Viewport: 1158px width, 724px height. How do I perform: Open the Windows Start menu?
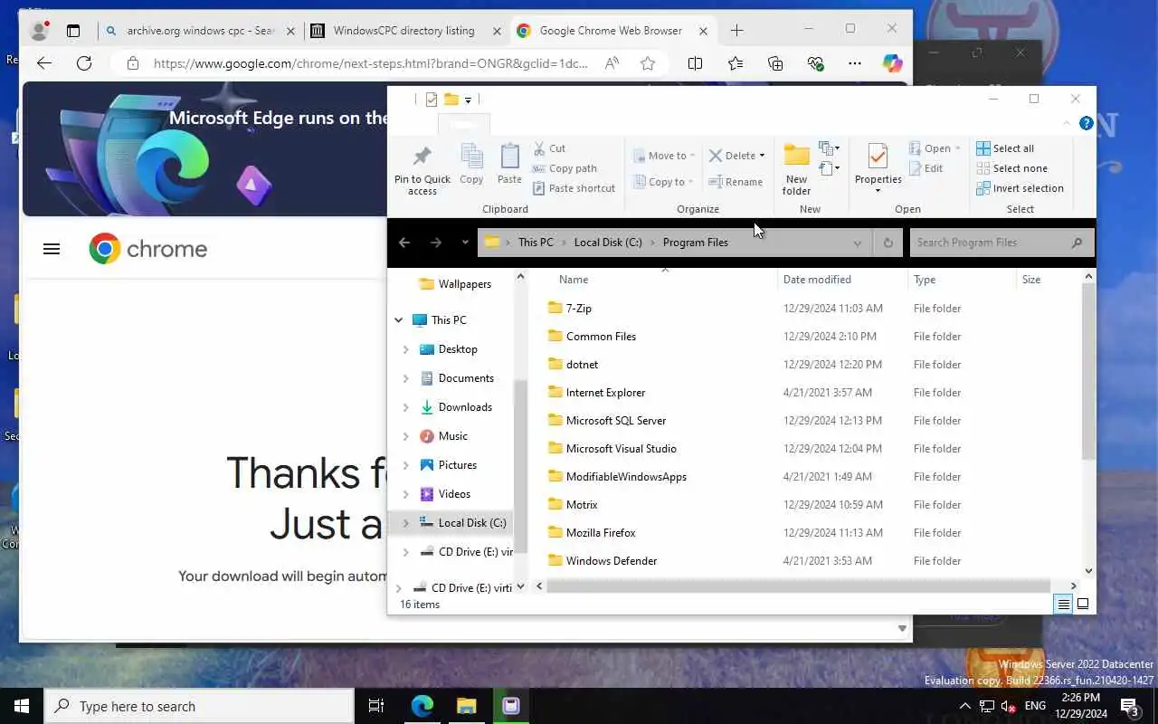point(22,706)
